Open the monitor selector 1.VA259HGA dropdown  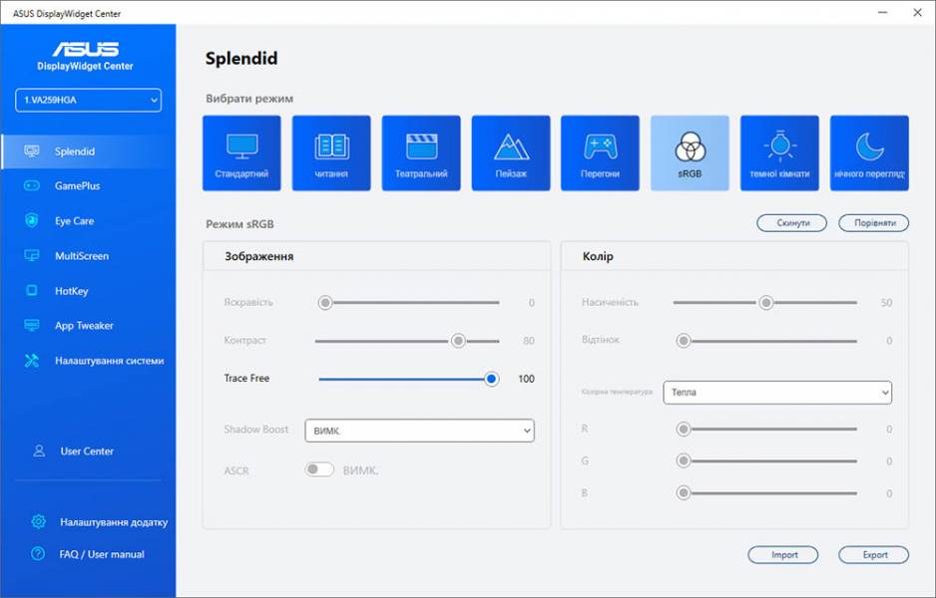click(x=88, y=100)
